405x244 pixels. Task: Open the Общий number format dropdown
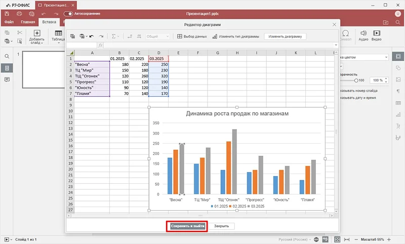[x=157, y=36]
